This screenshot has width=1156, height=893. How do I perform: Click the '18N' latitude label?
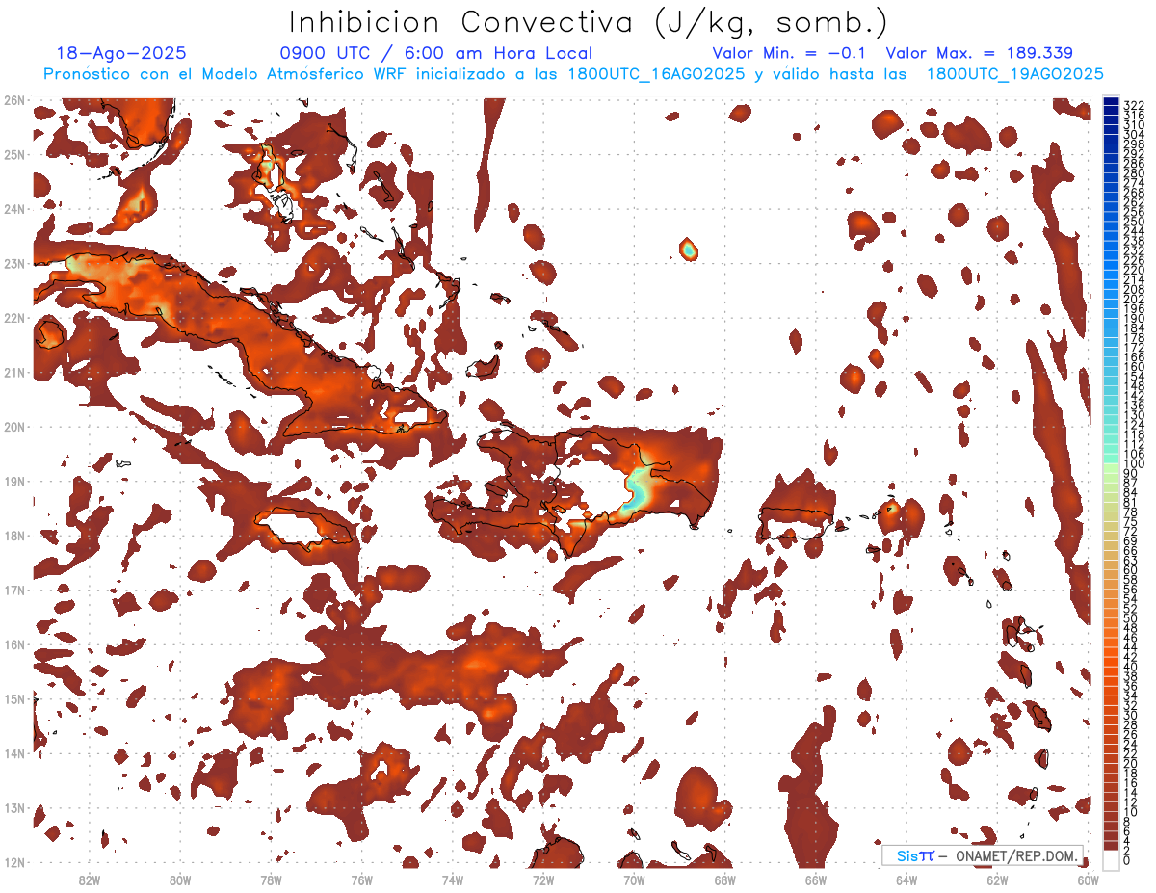(x=13, y=536)
